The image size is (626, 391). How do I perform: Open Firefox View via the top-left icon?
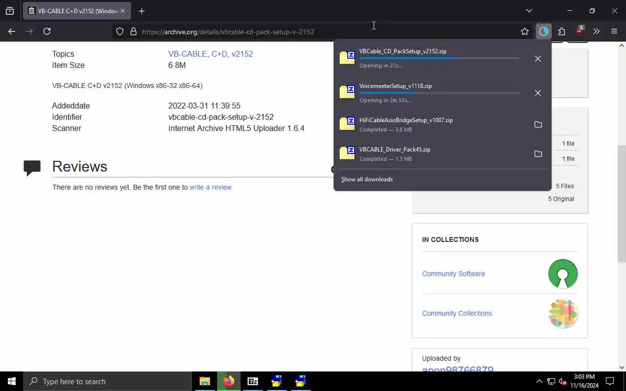click(x=10, y=11)
